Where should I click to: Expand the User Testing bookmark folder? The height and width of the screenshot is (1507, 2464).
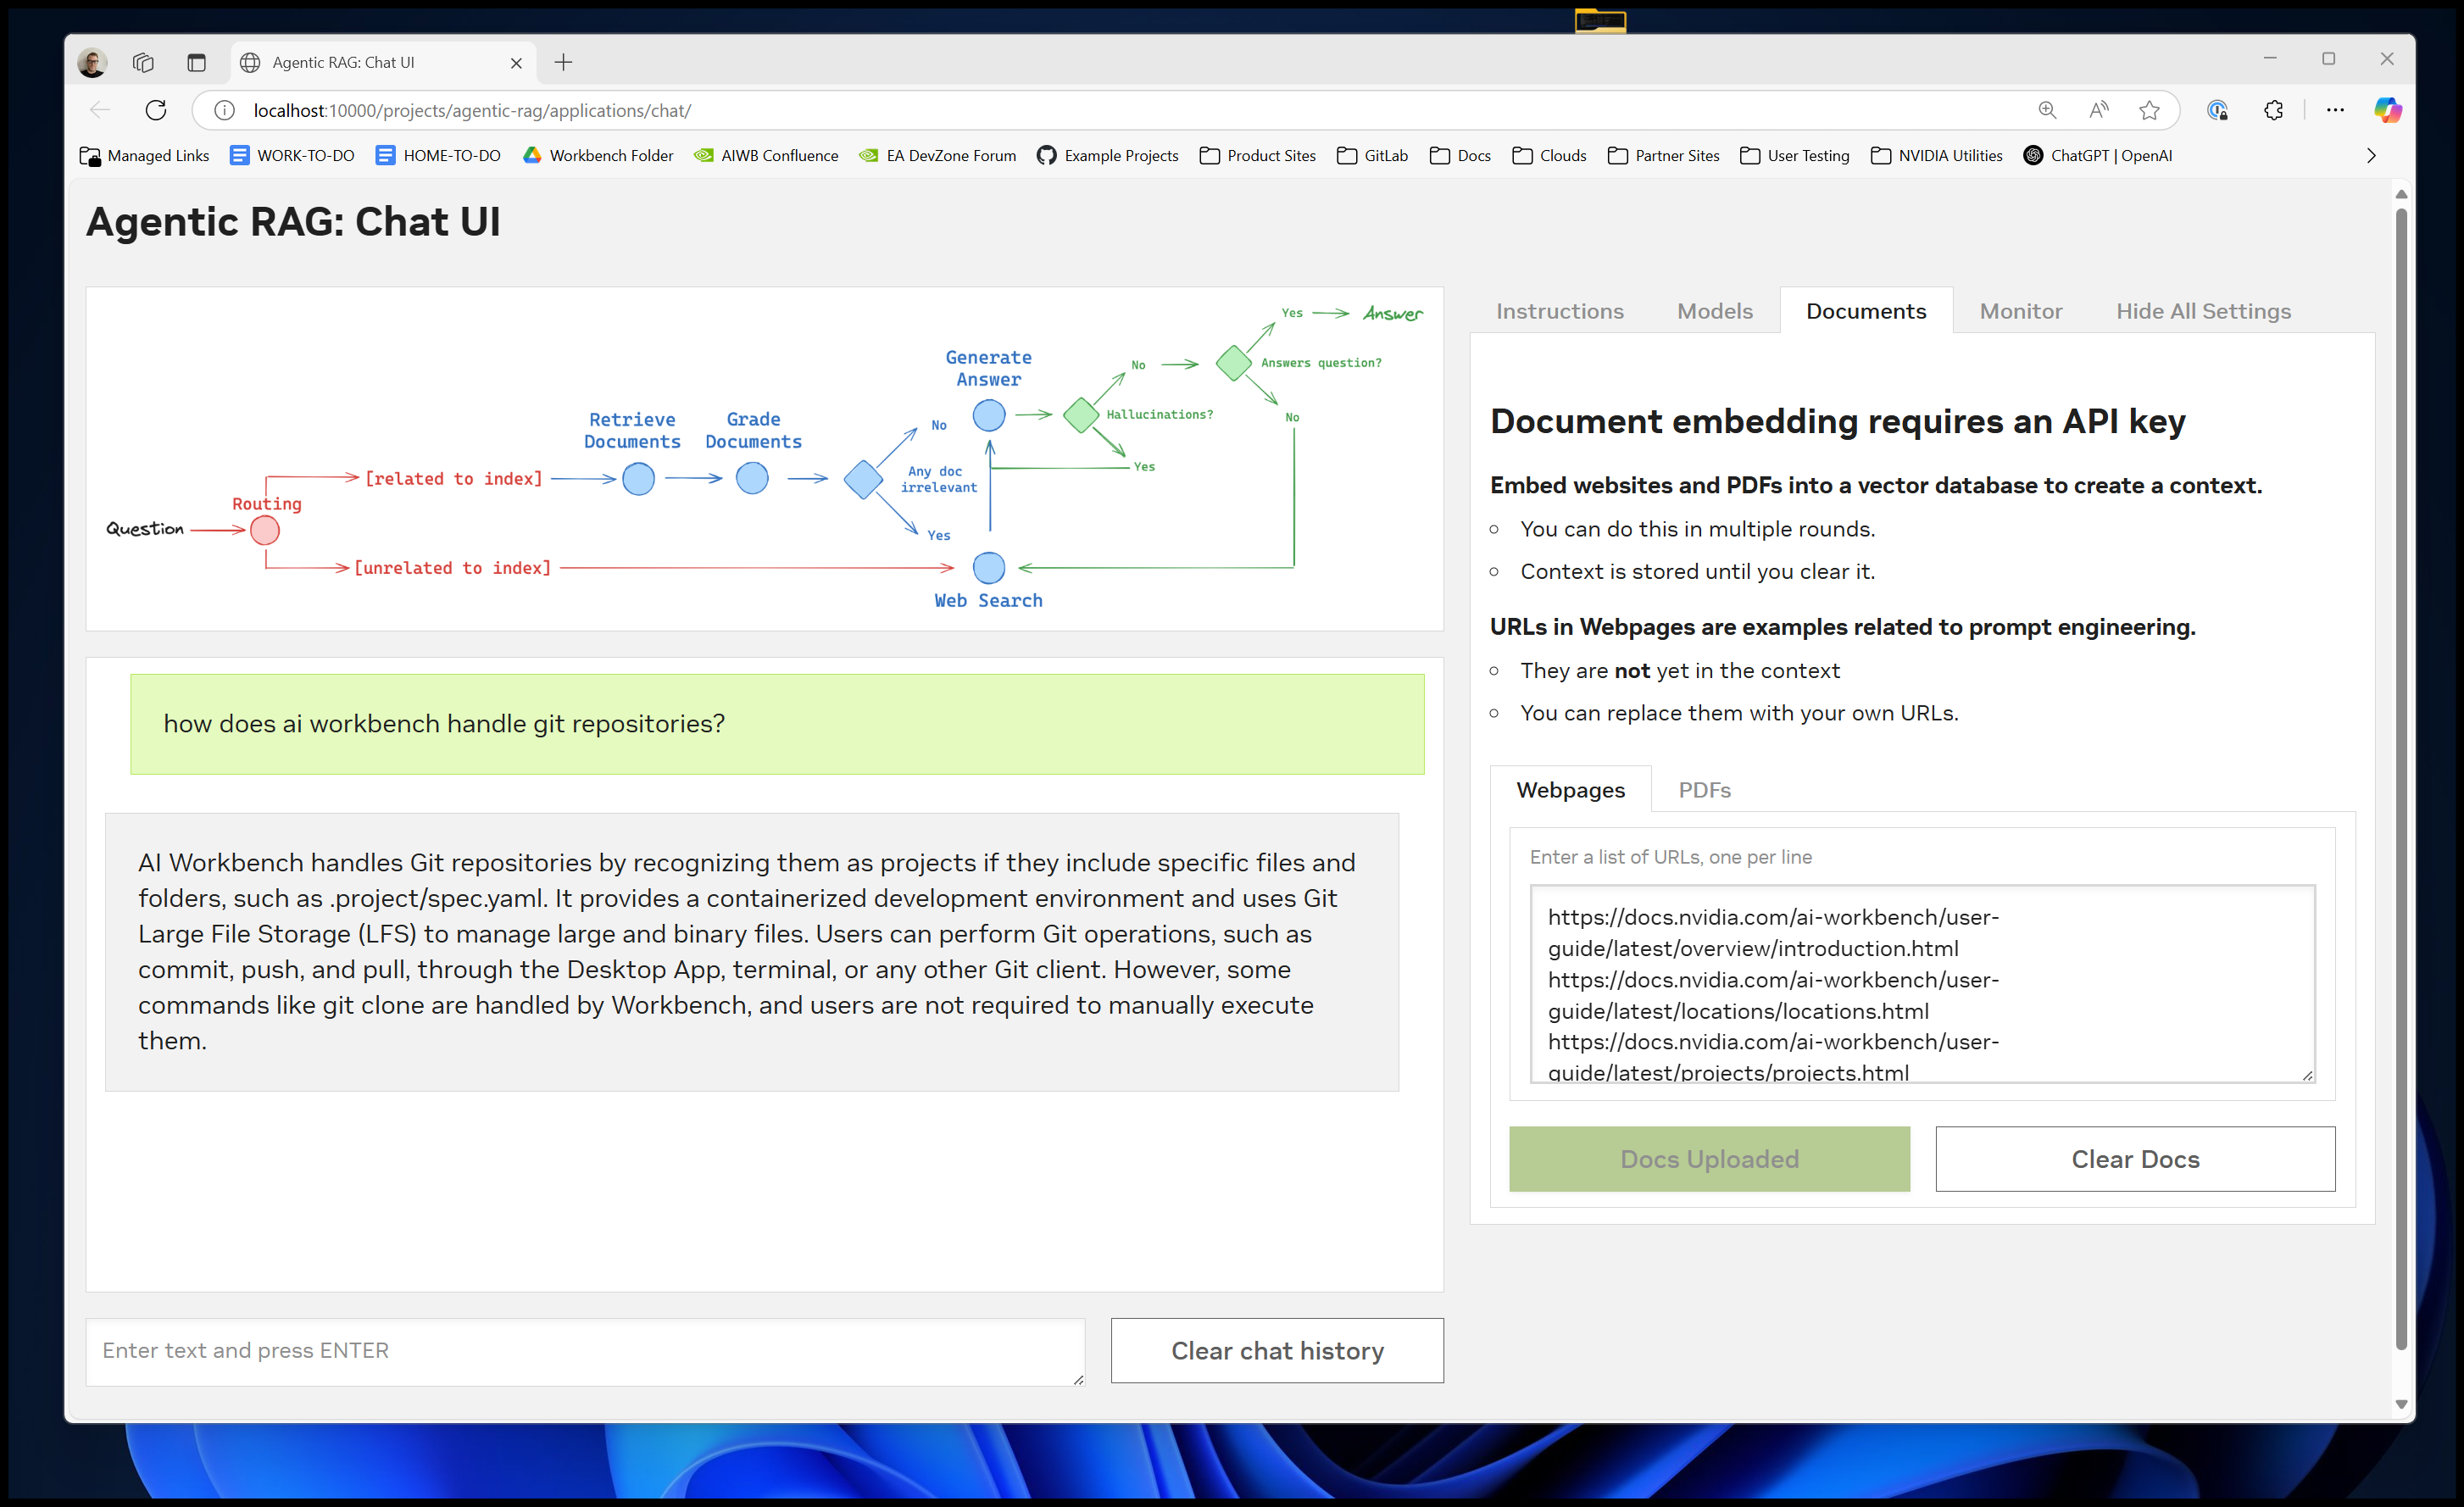tap(1795, 156)
